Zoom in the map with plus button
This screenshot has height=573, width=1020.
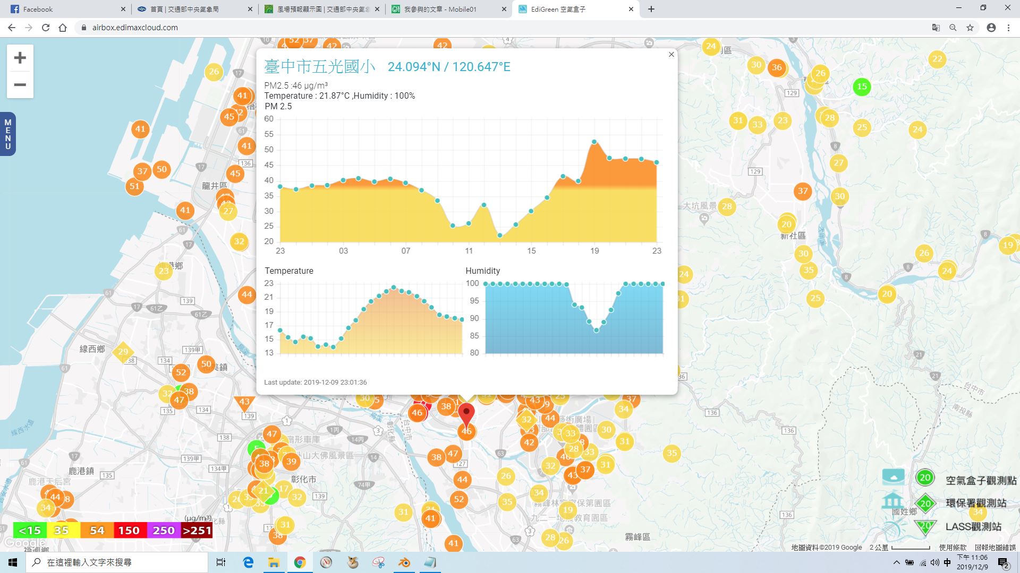click(x=20, y=58)
